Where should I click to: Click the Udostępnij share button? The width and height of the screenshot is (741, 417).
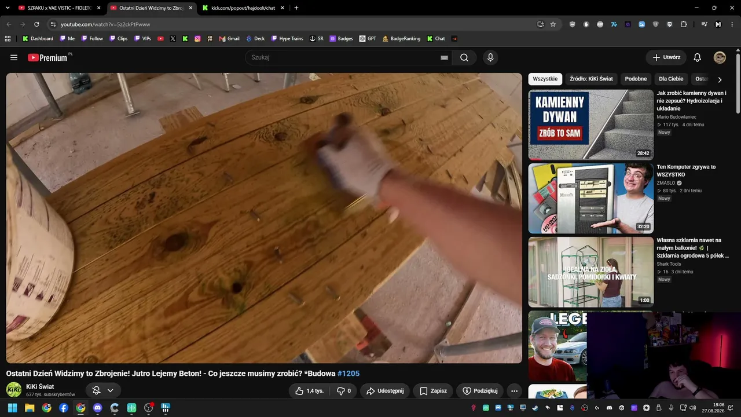[385, 391]
